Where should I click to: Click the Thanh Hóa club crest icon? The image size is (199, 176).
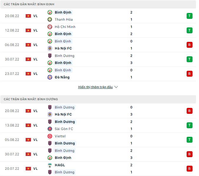pyautogui.click(x=50, y=19)
